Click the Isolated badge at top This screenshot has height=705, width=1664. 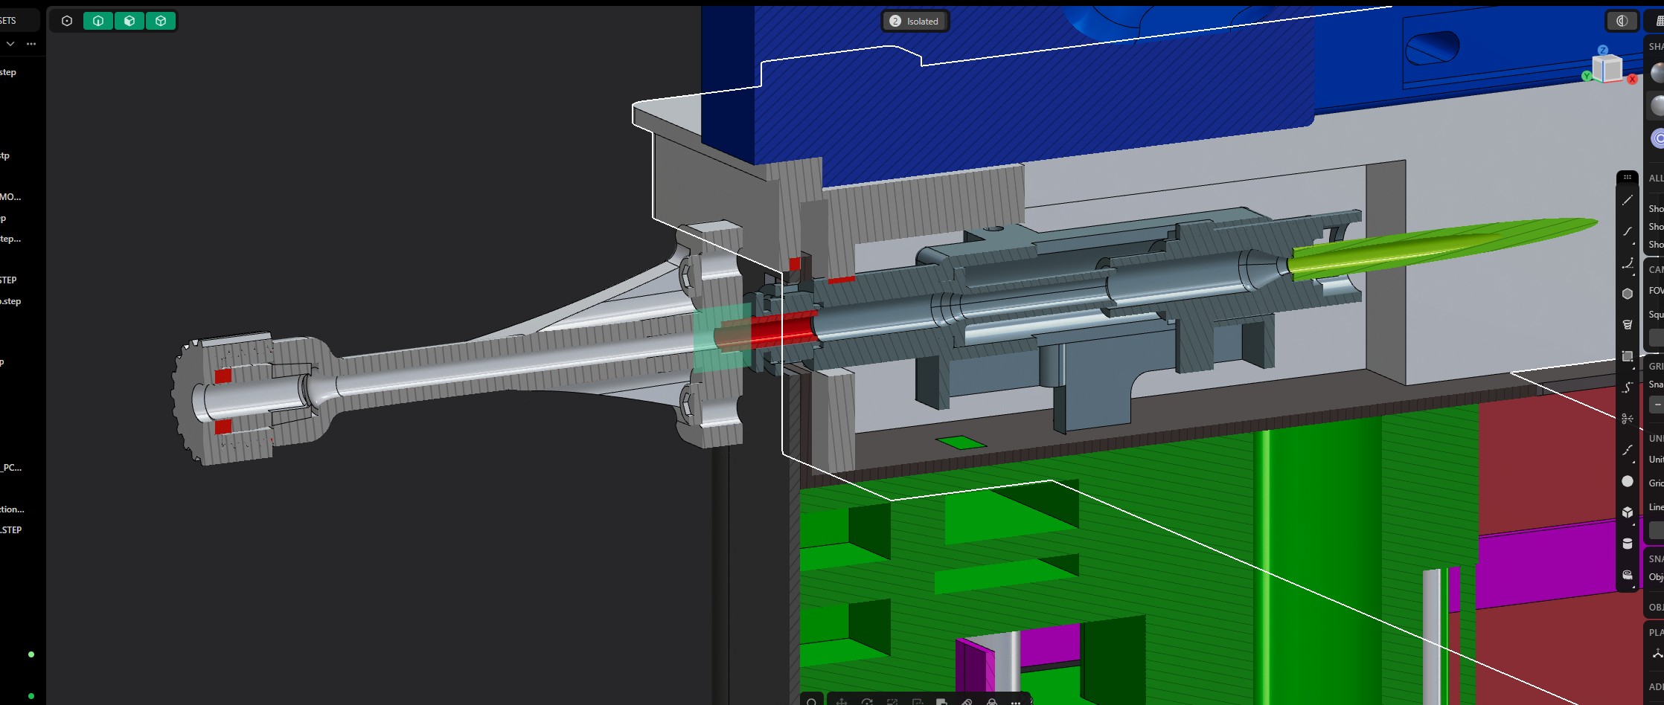point(915,21)
